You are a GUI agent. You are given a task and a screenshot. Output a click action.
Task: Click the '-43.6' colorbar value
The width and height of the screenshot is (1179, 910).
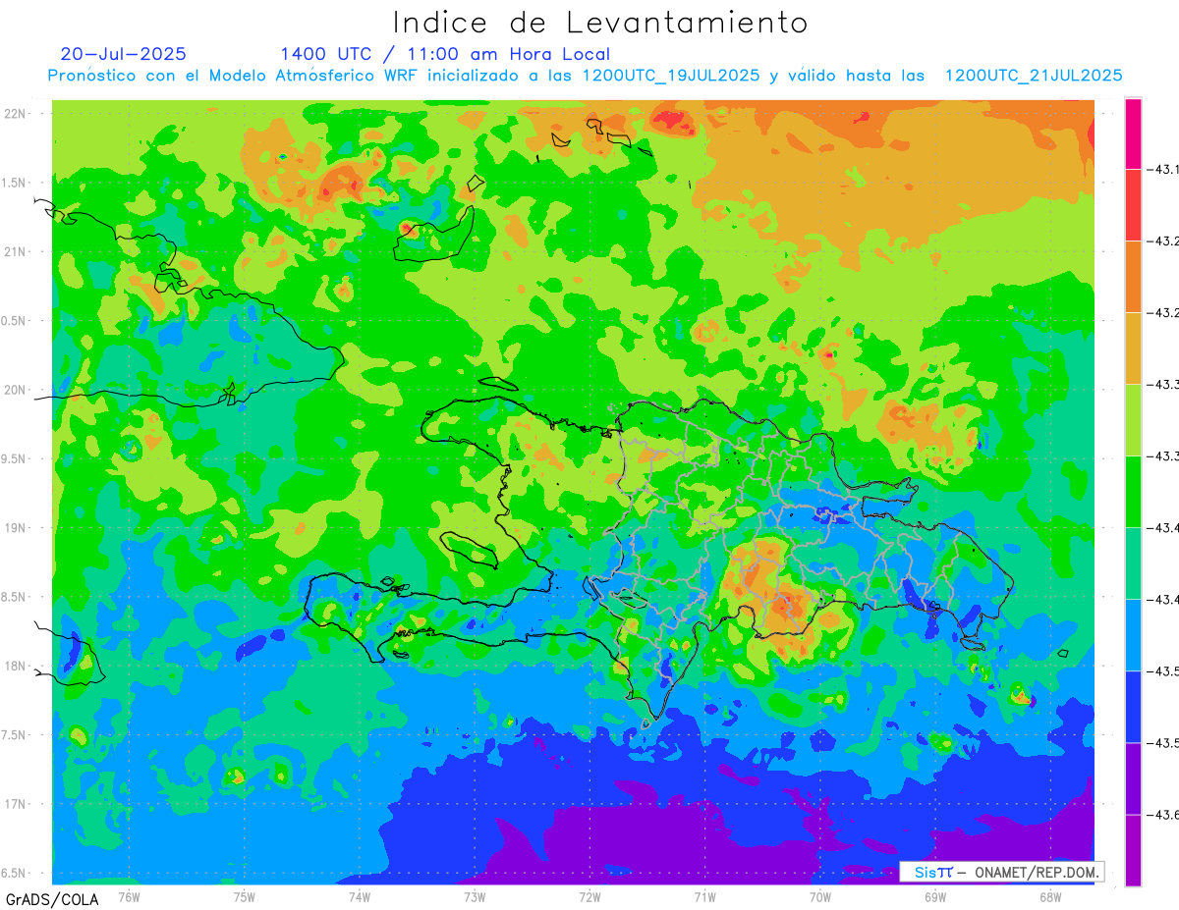click(x=1164, y=815)
